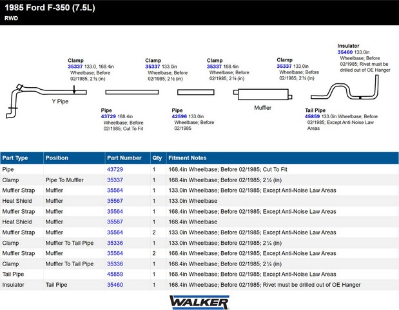Open 35336 in 133.0in Muffler To Tail Pipe row

click(115, 243)
